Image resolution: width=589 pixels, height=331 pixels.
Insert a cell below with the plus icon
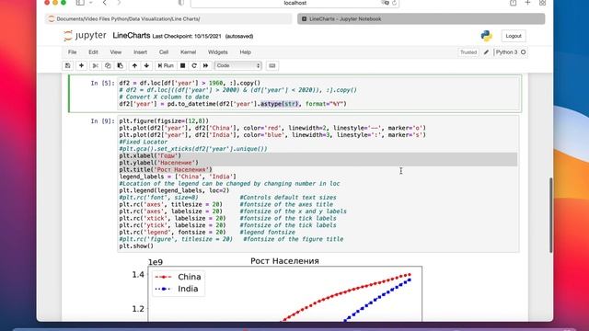tap(81, 65)
